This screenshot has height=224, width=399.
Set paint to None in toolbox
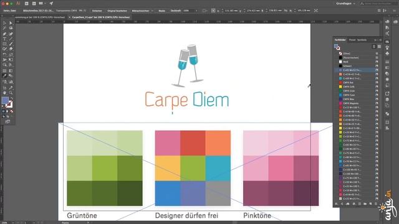[11, 111]
